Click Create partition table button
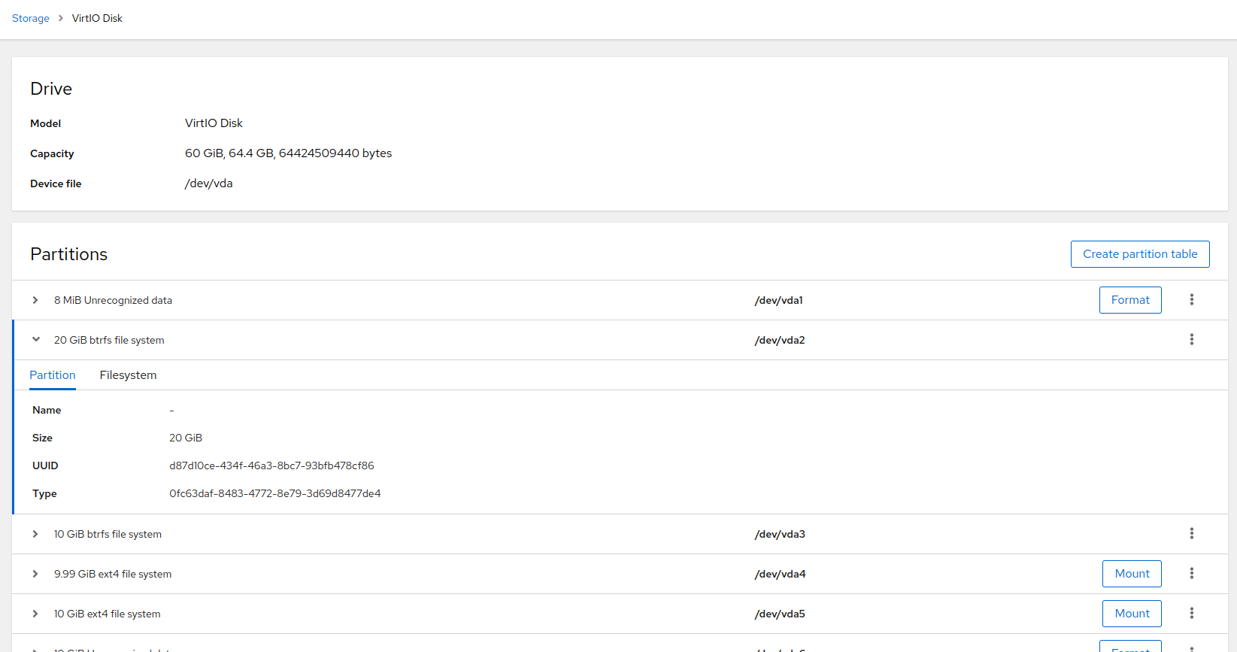1237x652 pixels. [x=1139, y=254]
